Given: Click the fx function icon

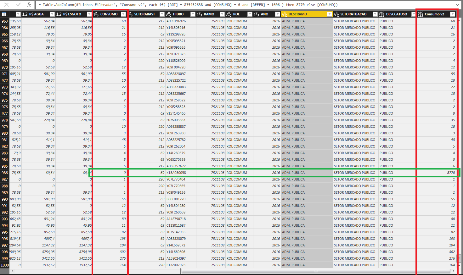Looking at the screenshot, I should tap(29, 5).
